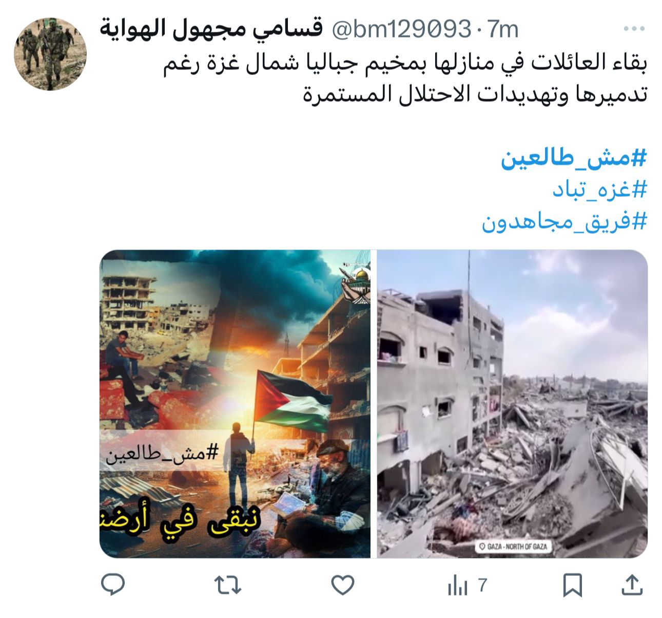Viewport: 662px width, 618px height.
Task: Click the @bm129093 handle
Action: [x=401, y=29]
